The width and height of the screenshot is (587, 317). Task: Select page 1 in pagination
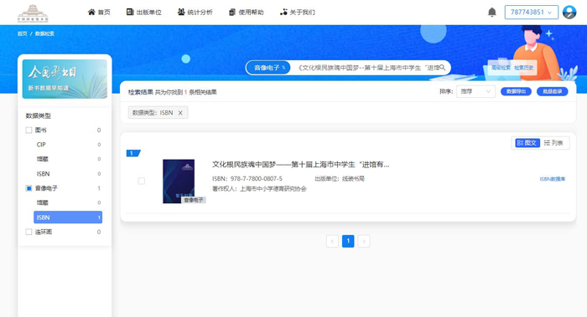point(348,241)
